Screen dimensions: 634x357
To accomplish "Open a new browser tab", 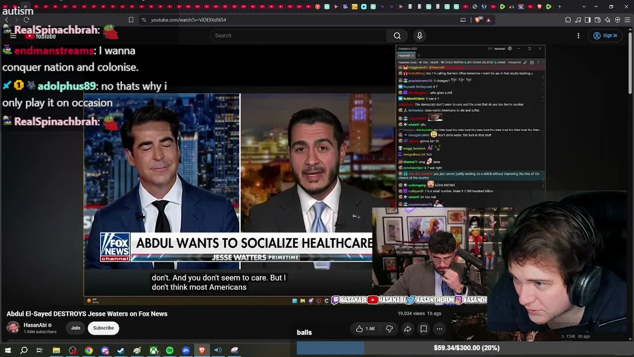I will pos(560,6).
